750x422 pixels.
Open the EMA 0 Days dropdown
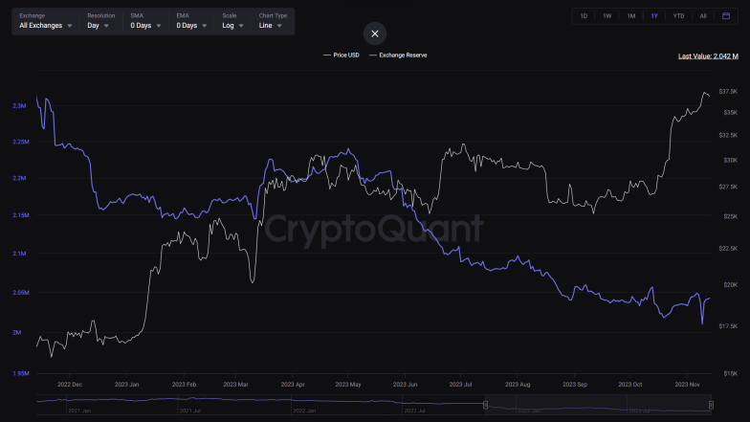[191, 21]
